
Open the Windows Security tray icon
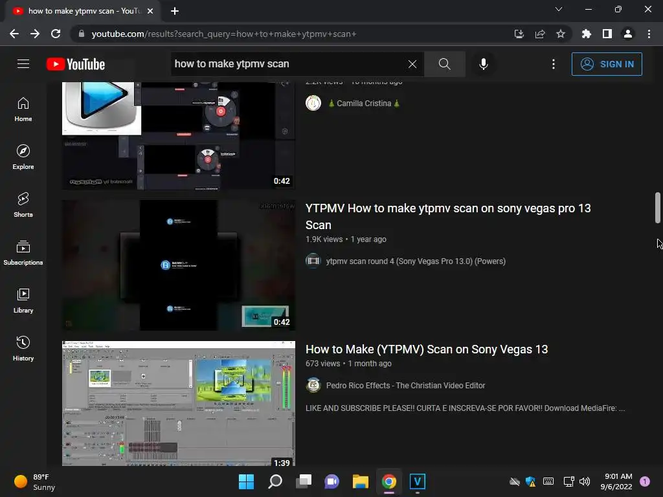point(531,481)
